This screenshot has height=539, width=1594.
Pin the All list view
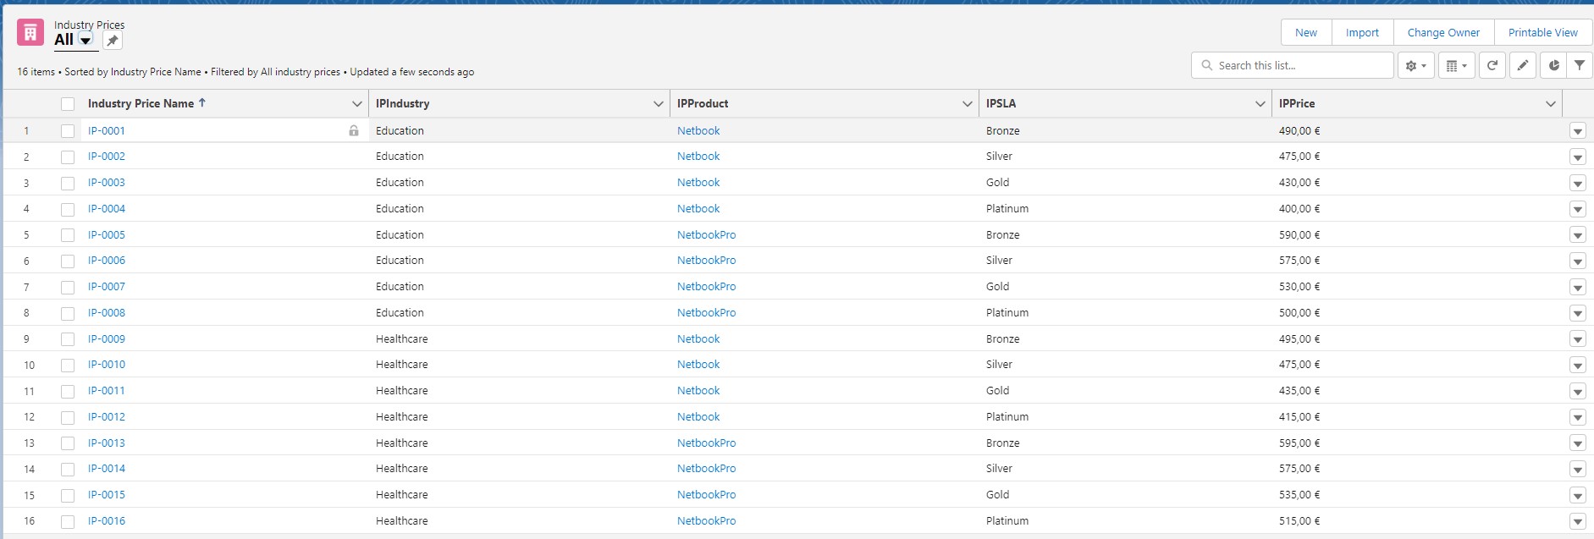(113, 41)
